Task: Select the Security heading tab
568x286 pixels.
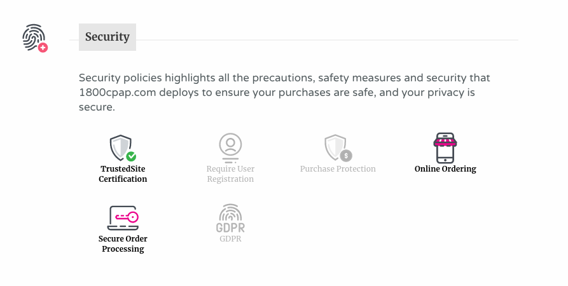Action: click(x=107, y=37)
